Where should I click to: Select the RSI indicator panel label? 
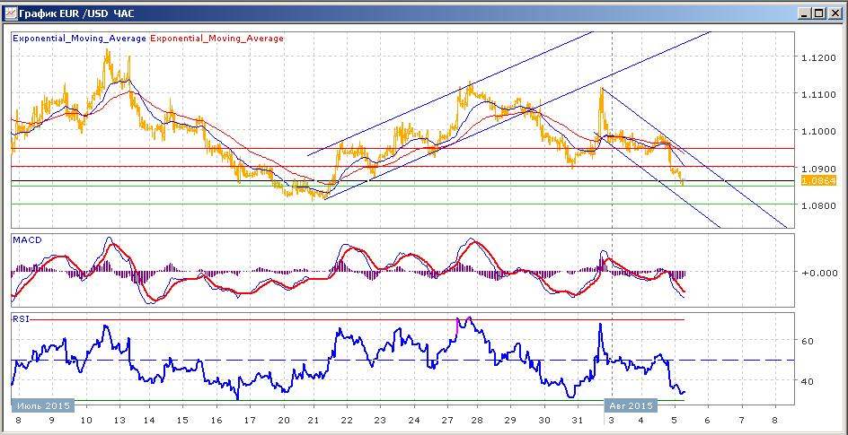19,318
